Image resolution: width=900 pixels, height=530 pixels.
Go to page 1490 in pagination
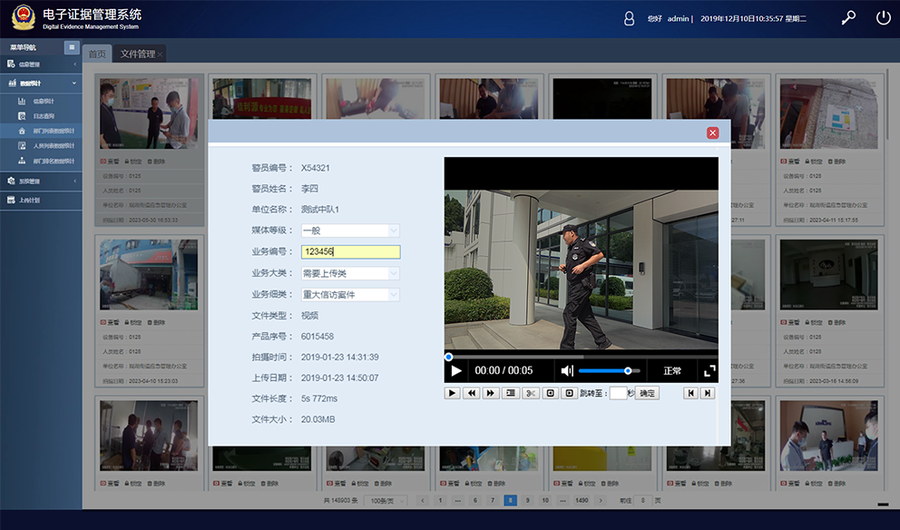pos(582,501)
